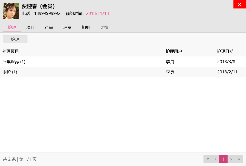The height and width of the screenshot is (166, 246).
Task: Switch to the 项目 tab
Action: pyautogui.click(x=30, y=27)
